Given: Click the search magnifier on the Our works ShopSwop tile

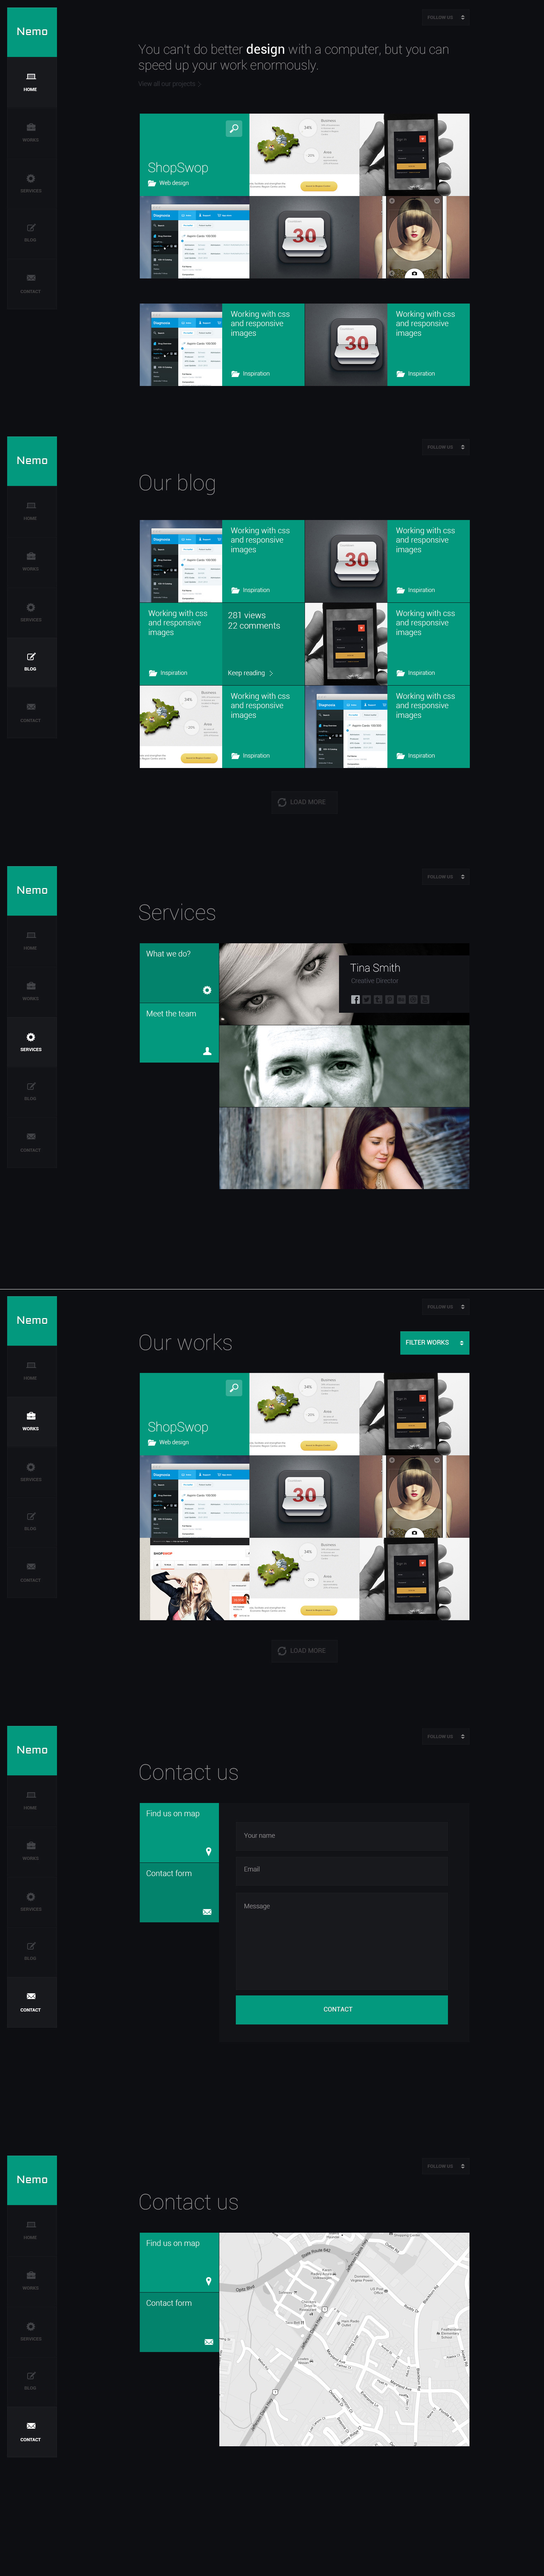Looking at the screenshot, I should (x=234, y=1388).
